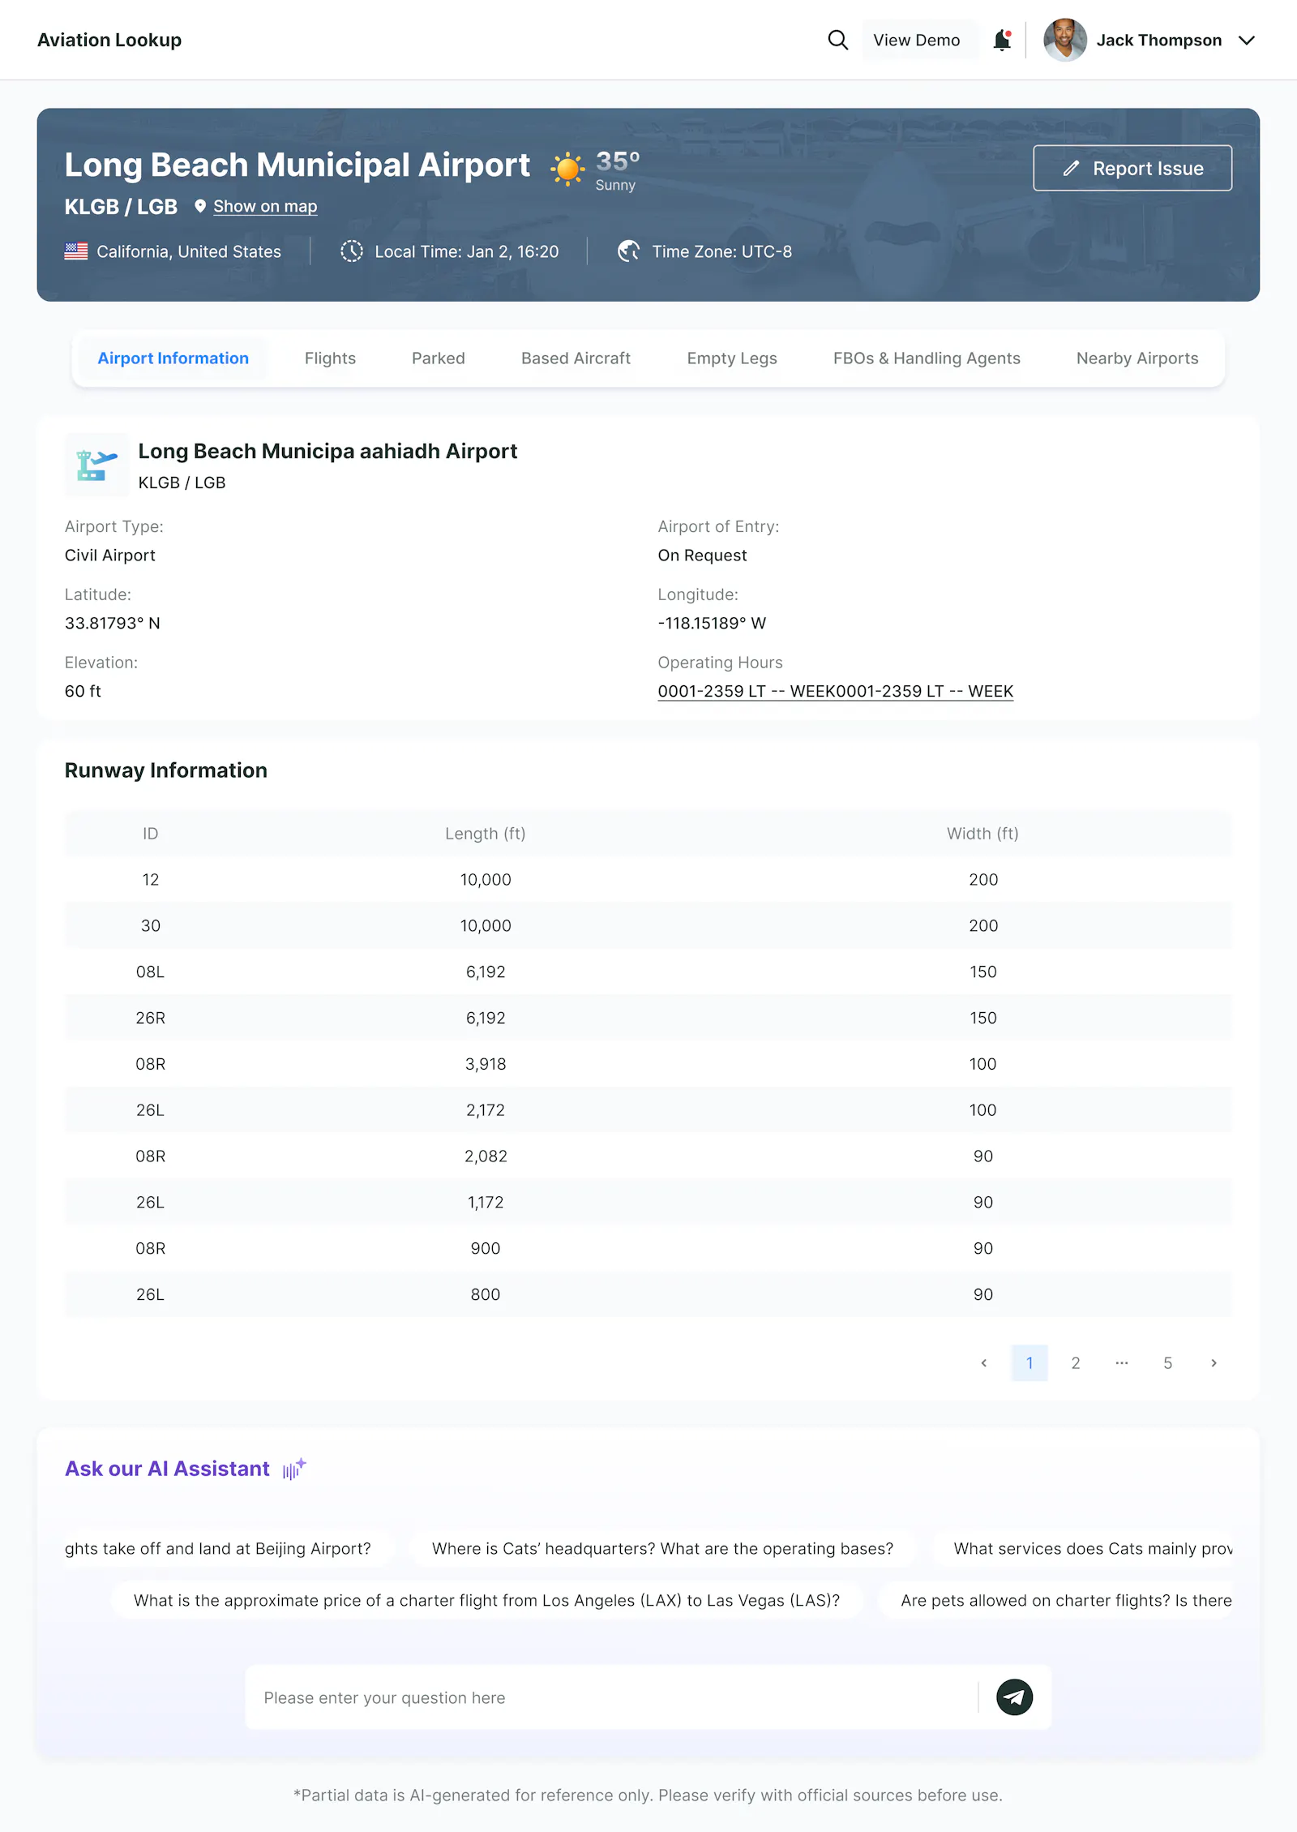Select the Airport Information tab
1297x1832 pixels.
(173, 358)
